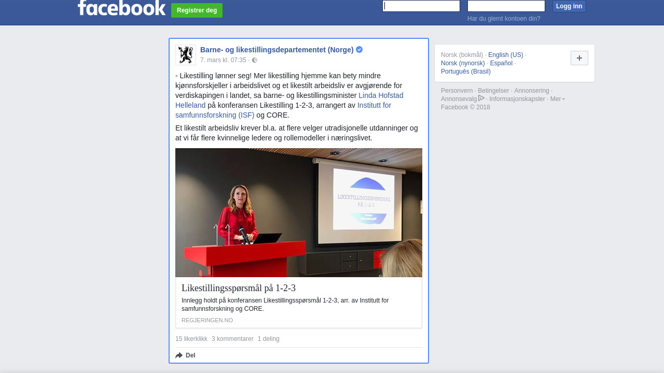Open the Betingelser footer link
664x373 pixels.
click(x=493, y=91)
